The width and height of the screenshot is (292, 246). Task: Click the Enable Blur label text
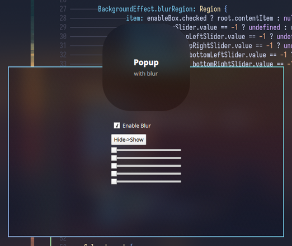pyautogui.click(x=136, y=126)
